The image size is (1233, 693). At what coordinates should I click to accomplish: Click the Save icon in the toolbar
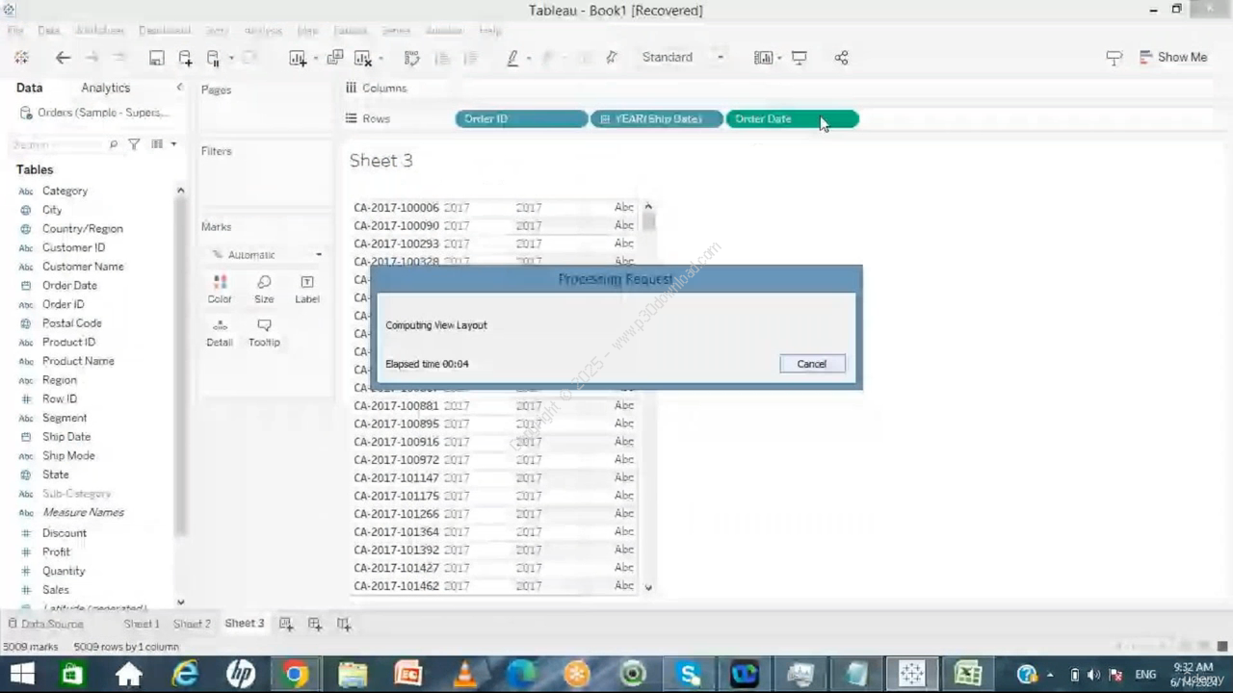coord(156,58)
